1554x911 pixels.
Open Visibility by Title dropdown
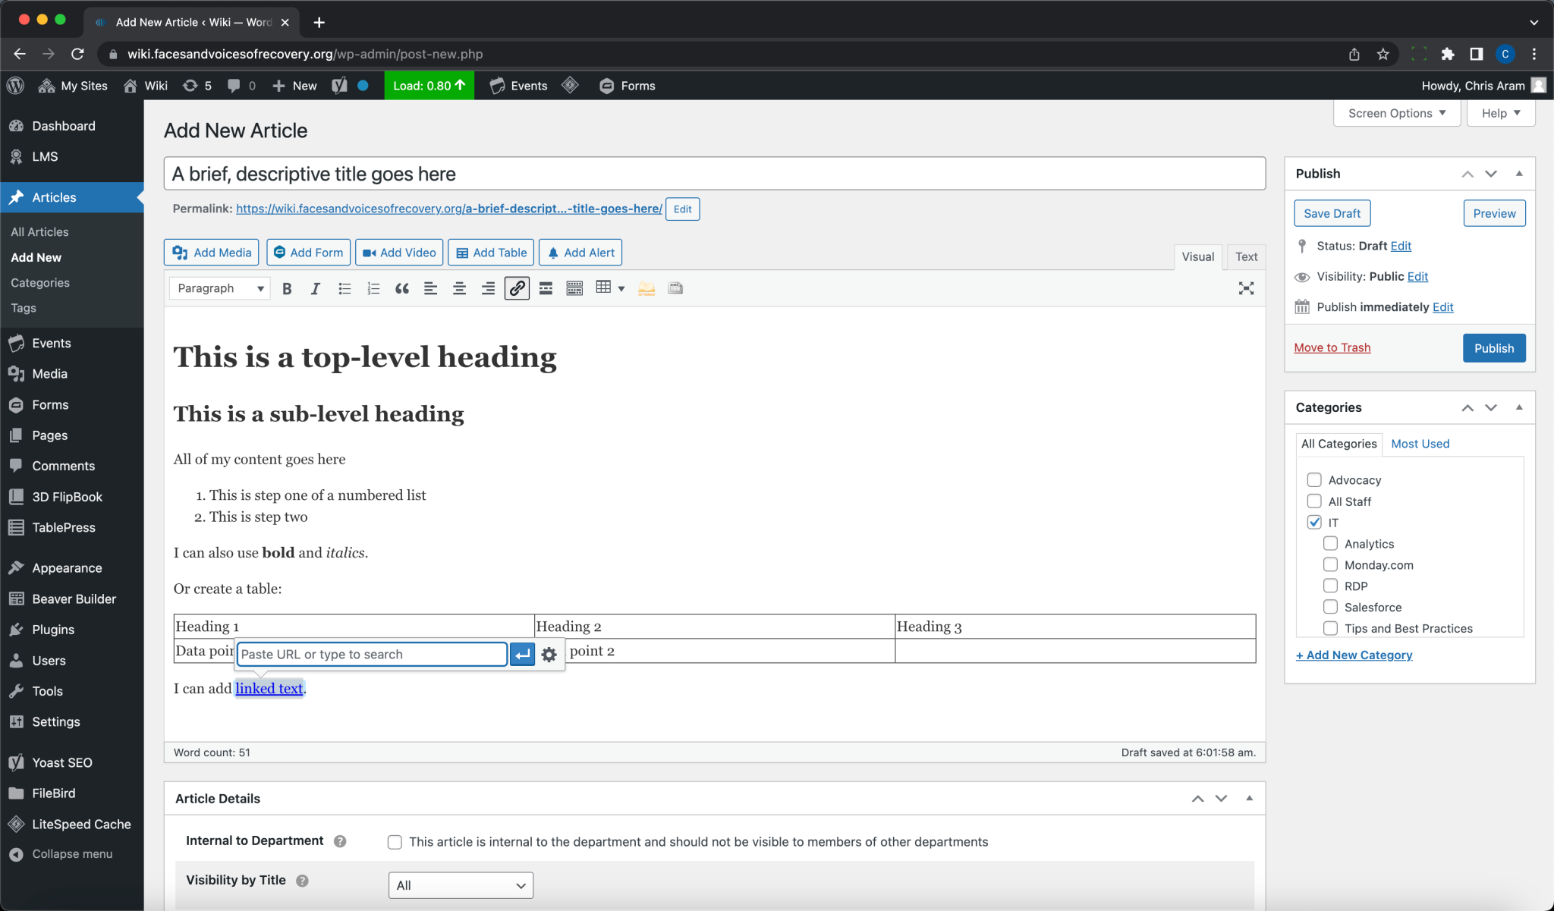tap(461, 885)
